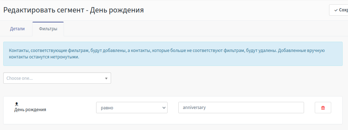Focus the anniversary value input field
This screenshot has height=130, width=348.
[241, 108]
